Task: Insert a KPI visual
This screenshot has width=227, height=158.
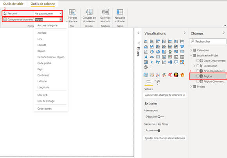Action: (x=170, y=57)
